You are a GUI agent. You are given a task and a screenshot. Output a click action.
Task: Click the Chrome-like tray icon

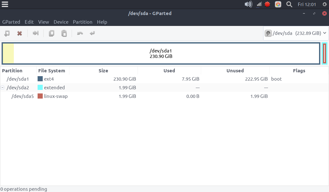pyautogui.click(x=278, y=4)
